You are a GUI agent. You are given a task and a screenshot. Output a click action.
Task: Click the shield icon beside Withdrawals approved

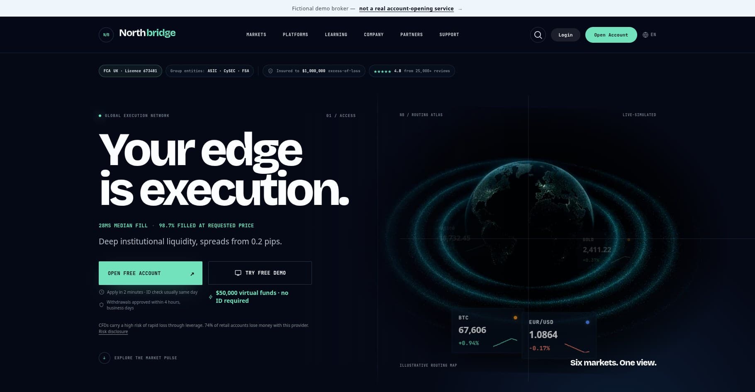[x=102, y=305]
